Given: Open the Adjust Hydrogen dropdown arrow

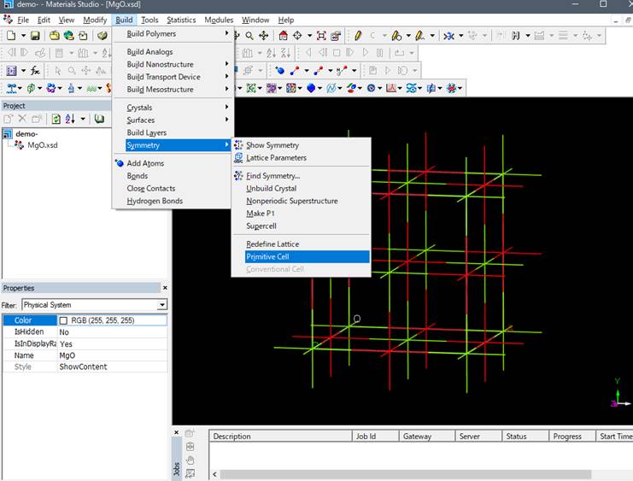Looking at the screenshot, I should tap(528, 36).
